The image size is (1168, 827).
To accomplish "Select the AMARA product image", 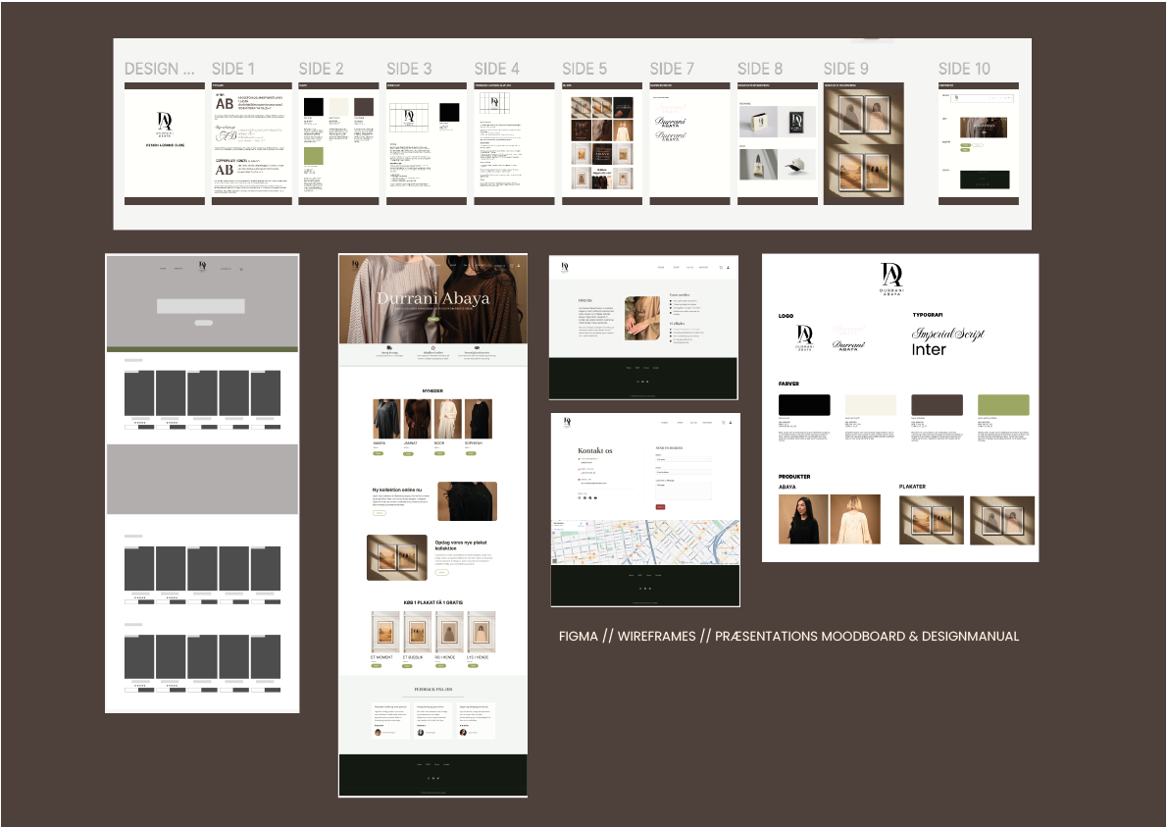I will 386,419.
